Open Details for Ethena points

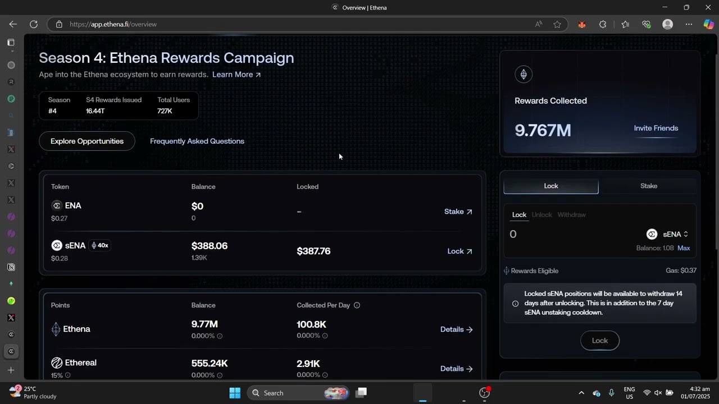456,329
